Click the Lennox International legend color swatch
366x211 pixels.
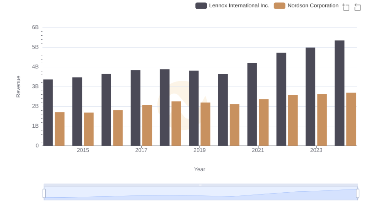pyautogui.click(x=201, y=5)
